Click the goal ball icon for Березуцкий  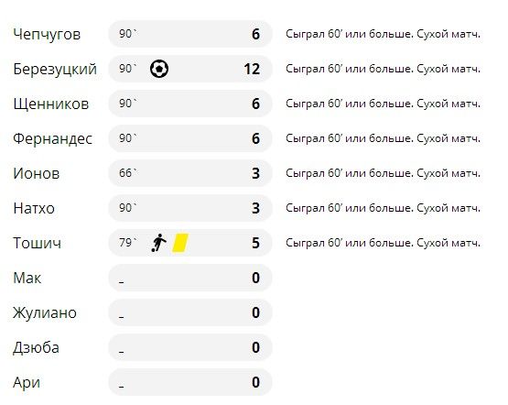[x=159, y=69]
